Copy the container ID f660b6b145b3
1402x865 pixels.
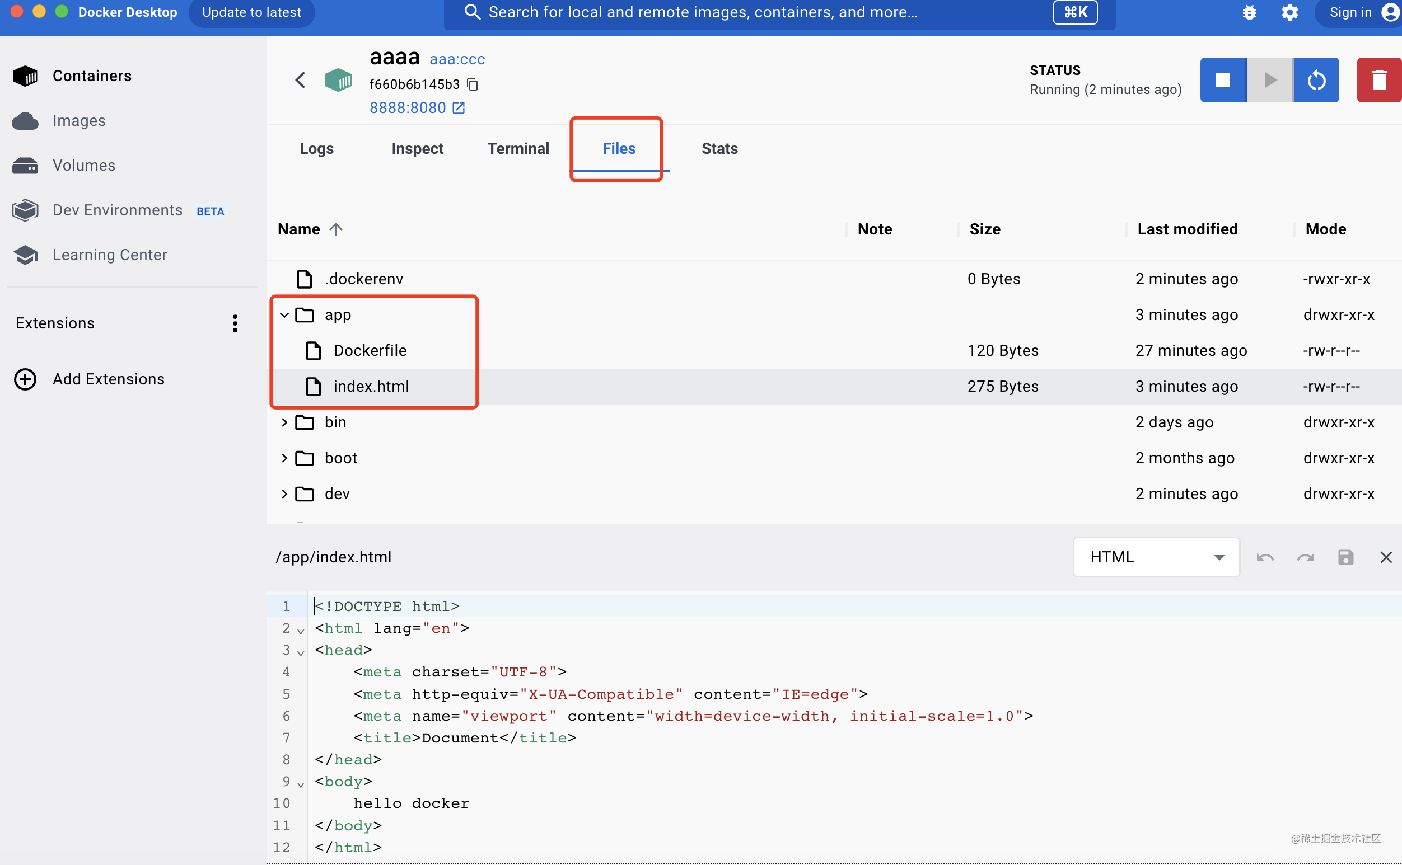click(x=473, y=84)
